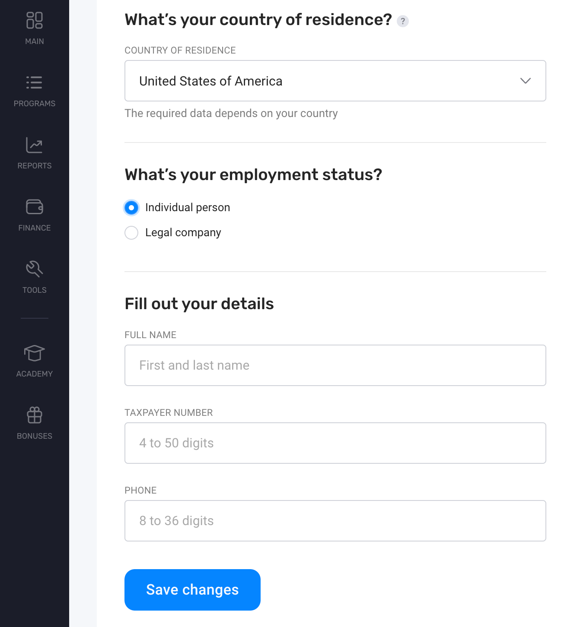Open the United States of America dropdown

click(335, 81)
